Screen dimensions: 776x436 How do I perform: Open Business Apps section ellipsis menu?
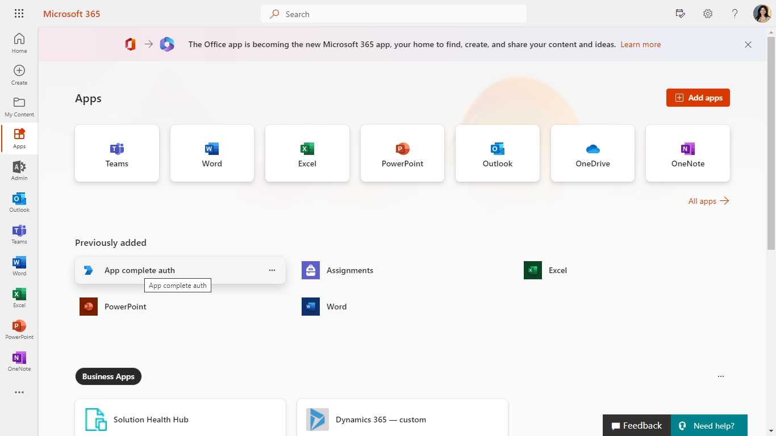tap(721, 376)
